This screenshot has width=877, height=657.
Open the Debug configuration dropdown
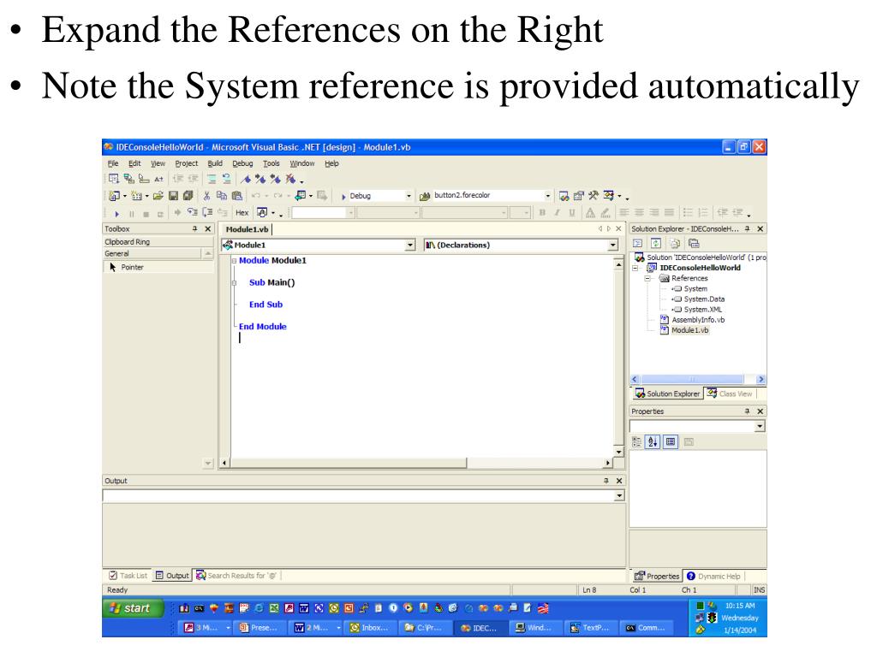coord(409,196)
